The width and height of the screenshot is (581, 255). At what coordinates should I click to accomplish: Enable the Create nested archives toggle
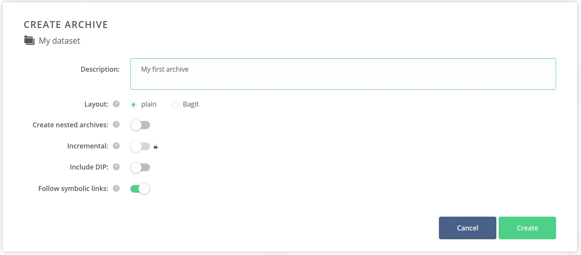coord(140,125)
